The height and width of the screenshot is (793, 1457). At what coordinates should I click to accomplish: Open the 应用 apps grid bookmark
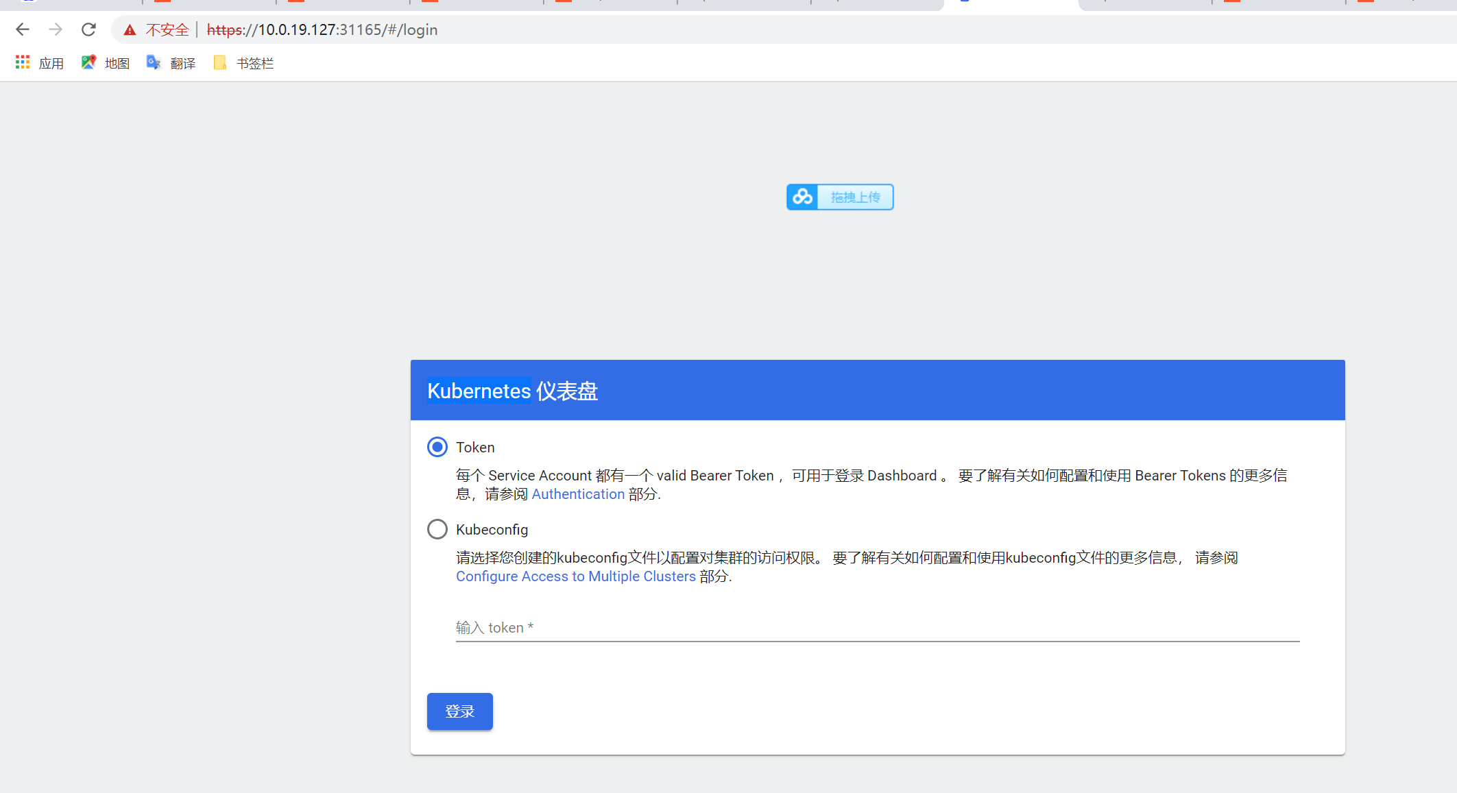(x=40, y=63)
